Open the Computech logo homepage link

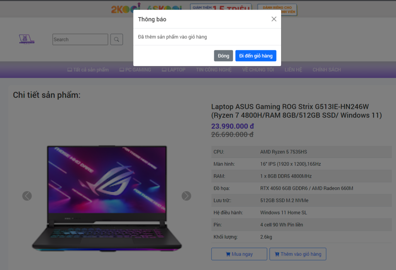coord(27,39)
